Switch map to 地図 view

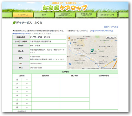coord(108,37)
